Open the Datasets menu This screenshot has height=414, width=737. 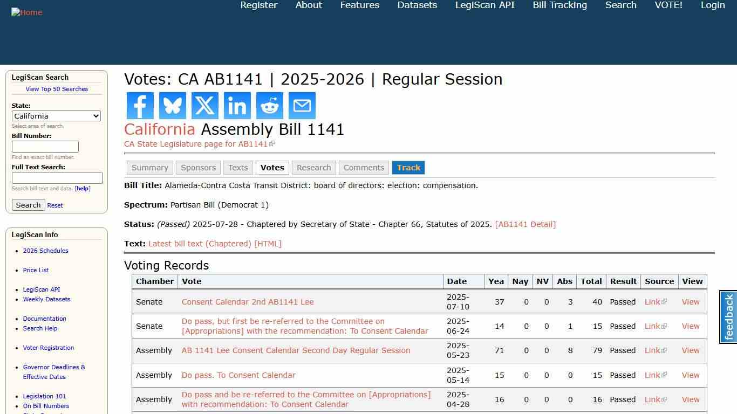[417, 5]
